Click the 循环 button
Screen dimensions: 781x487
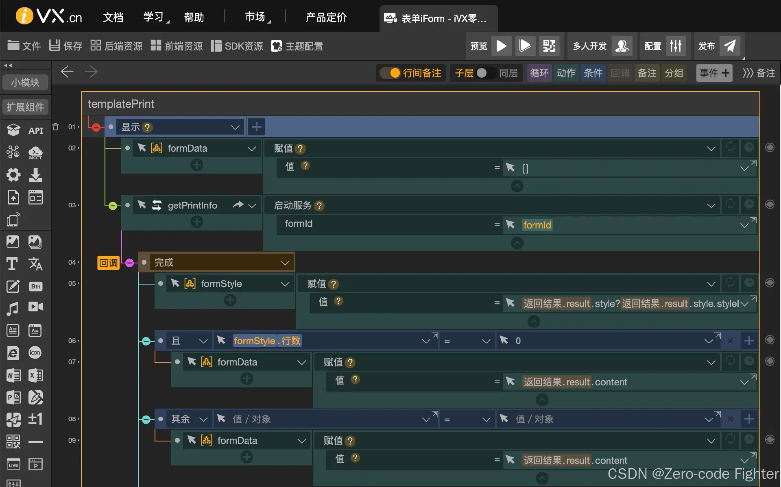pyautogui.click(x=539, y=73)
